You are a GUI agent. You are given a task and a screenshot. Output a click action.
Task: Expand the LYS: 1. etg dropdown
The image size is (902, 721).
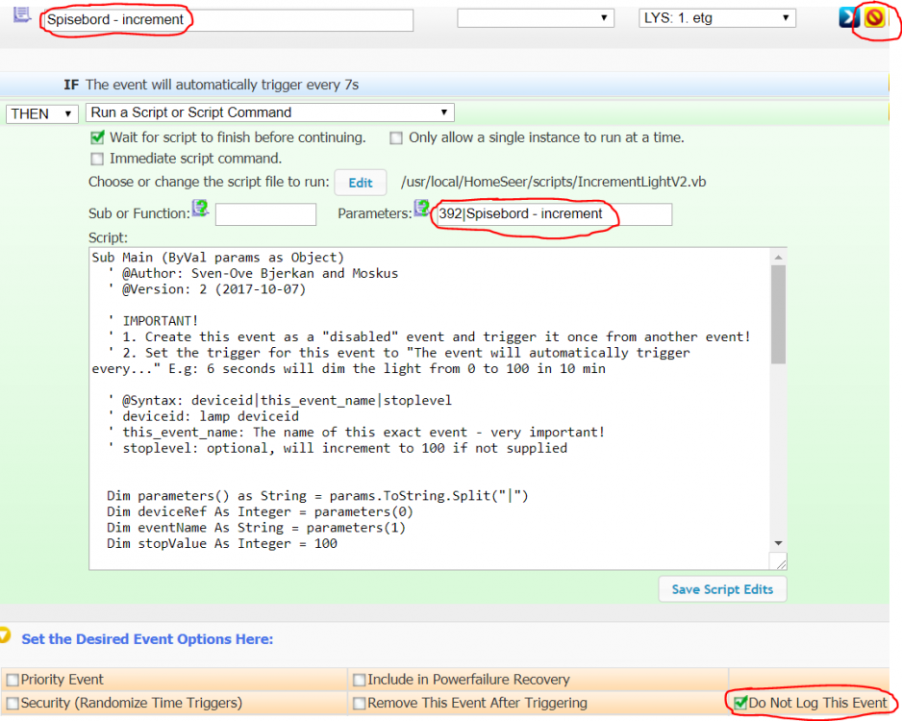point(717,18)
